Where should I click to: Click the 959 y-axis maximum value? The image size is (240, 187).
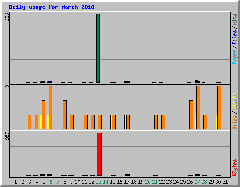[x=7, y=136]
